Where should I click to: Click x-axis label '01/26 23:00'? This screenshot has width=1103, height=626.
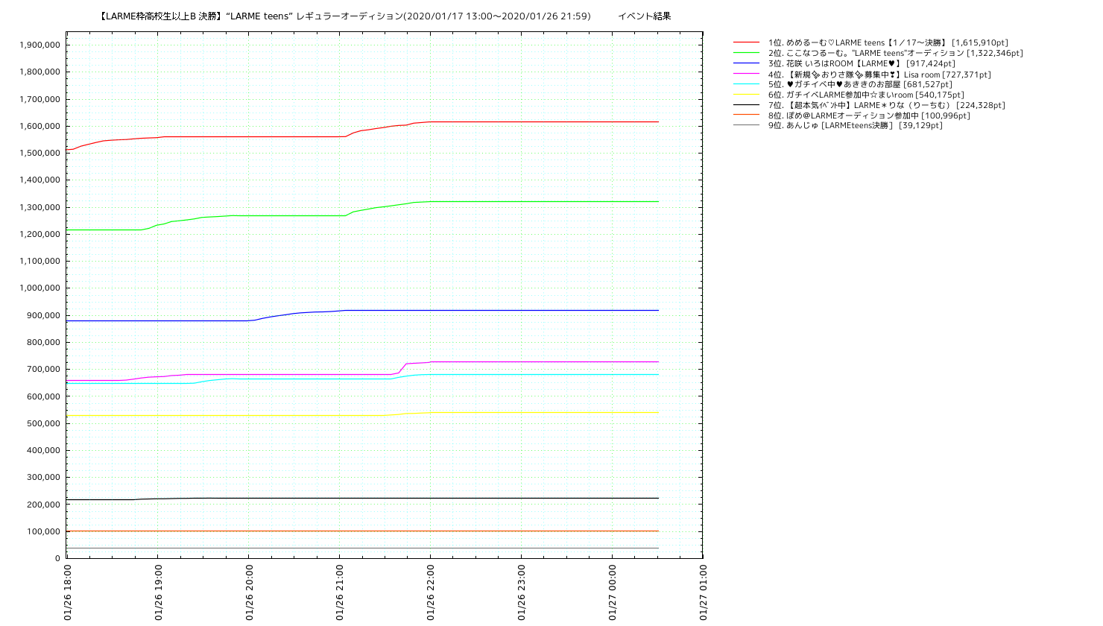(522, 592)
